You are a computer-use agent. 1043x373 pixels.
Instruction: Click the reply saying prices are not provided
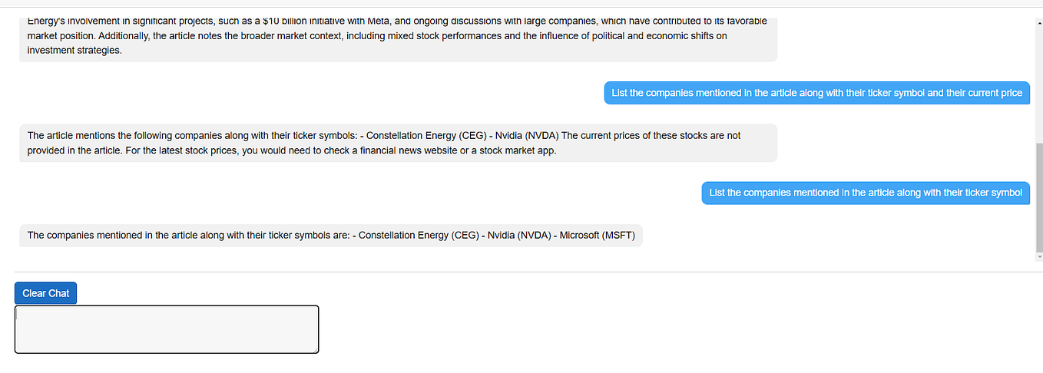pyautogui.click(x=398, y=143)
